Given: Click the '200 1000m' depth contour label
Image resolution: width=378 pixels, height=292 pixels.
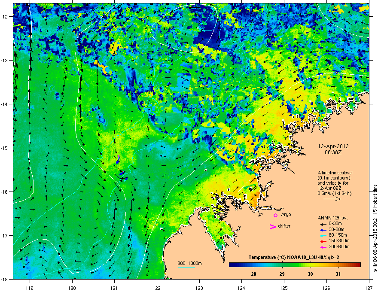Looking at the screenshot, I should click(189, 263).
